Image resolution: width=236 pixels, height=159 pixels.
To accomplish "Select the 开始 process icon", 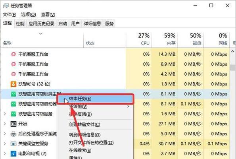I will pos(13,124).
